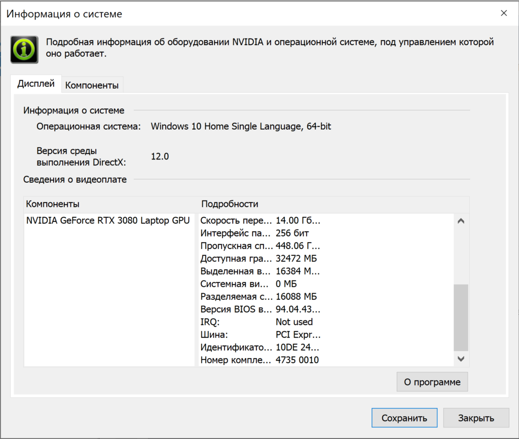The image size is (519, 439).
Task: Select NVIDIA GeForce RTX 3080 Laptop GPU entry
Action: point(108,220)
